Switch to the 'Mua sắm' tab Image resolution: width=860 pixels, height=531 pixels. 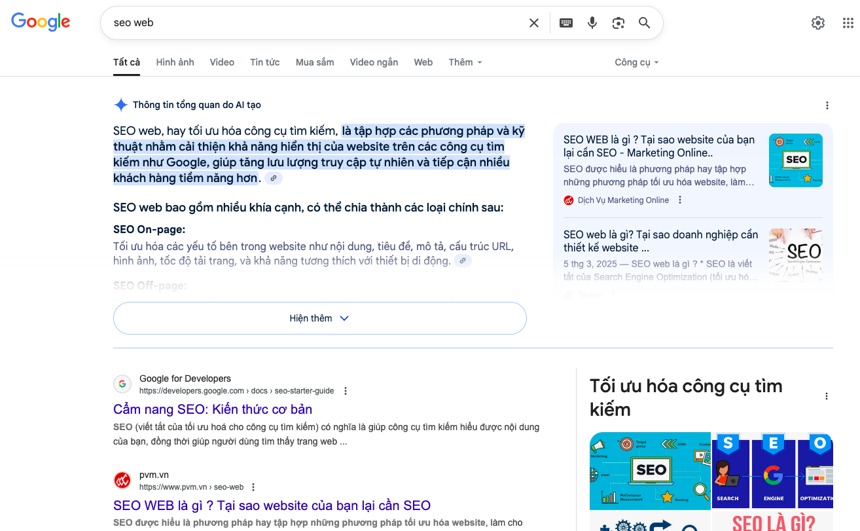(315, 62)
